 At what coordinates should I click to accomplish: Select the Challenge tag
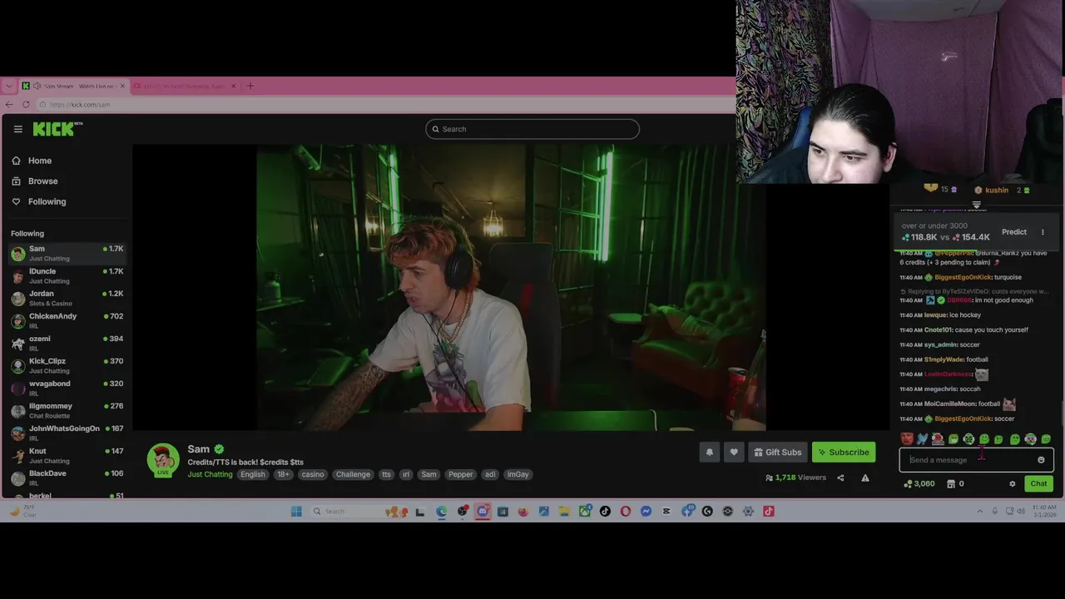point(353,474)
